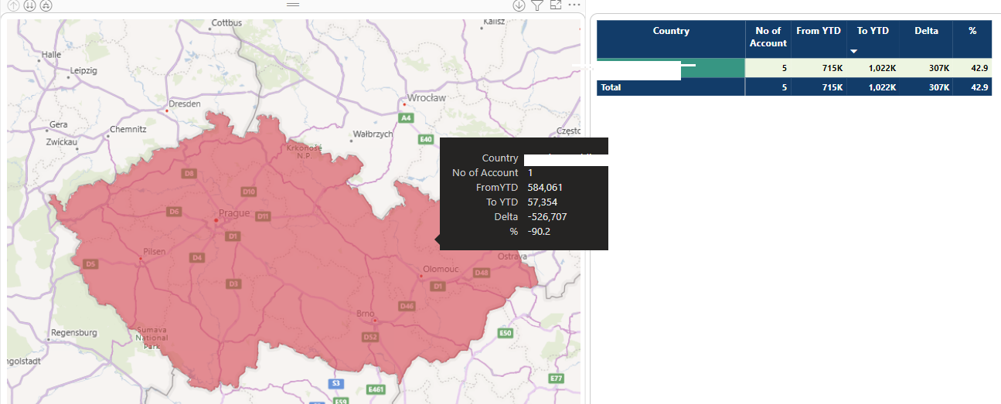Click the D46 highway badge
1001x404 pixels.
[x=407, y=306]
